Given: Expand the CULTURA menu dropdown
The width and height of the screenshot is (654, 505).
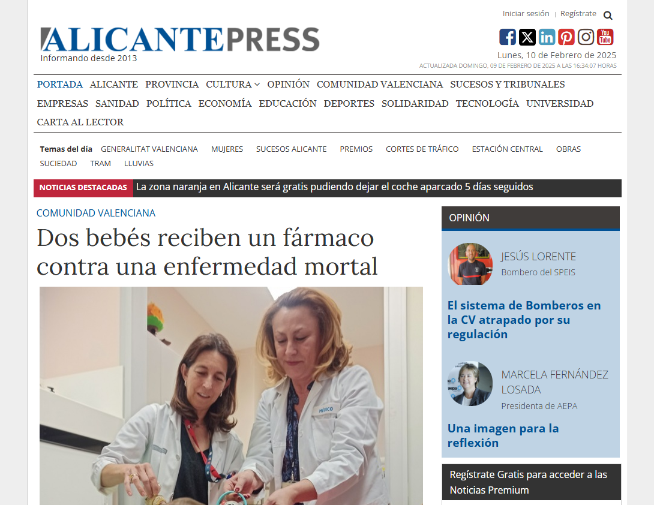Looking at the screenshot, I should [x=233, y=84].
